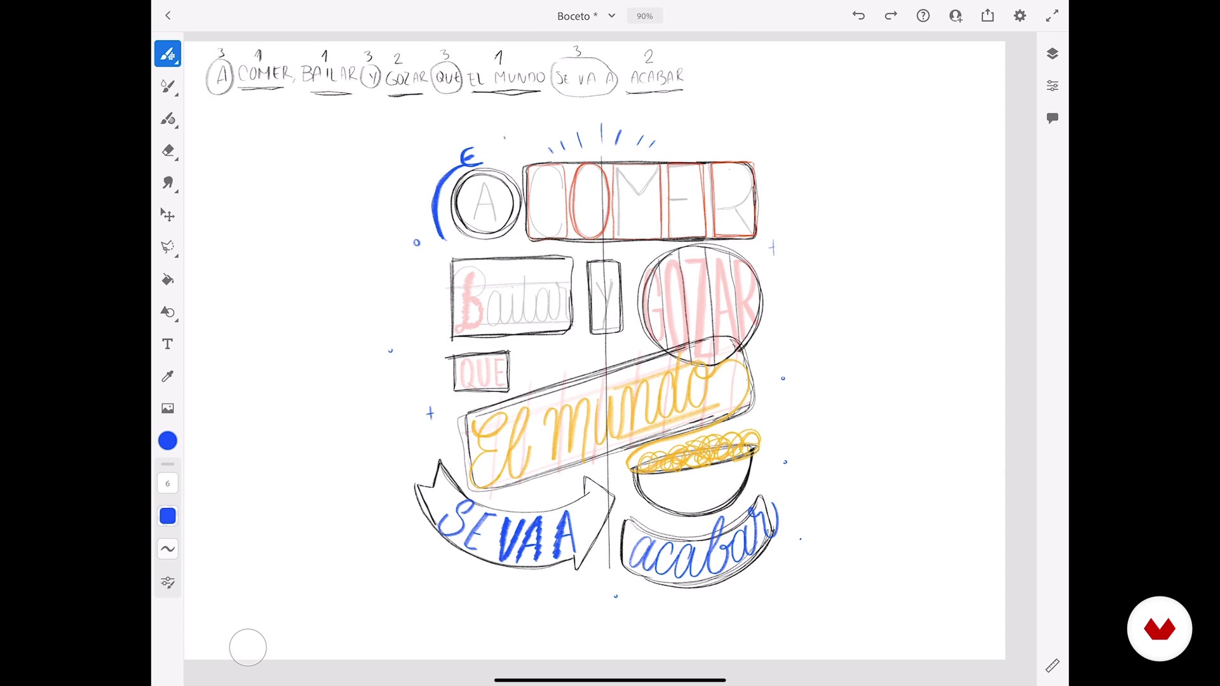Tap the touch shortcut circle
Image resolution: width=1220 pixels, height=686 pixels.
tap(248, 647)
